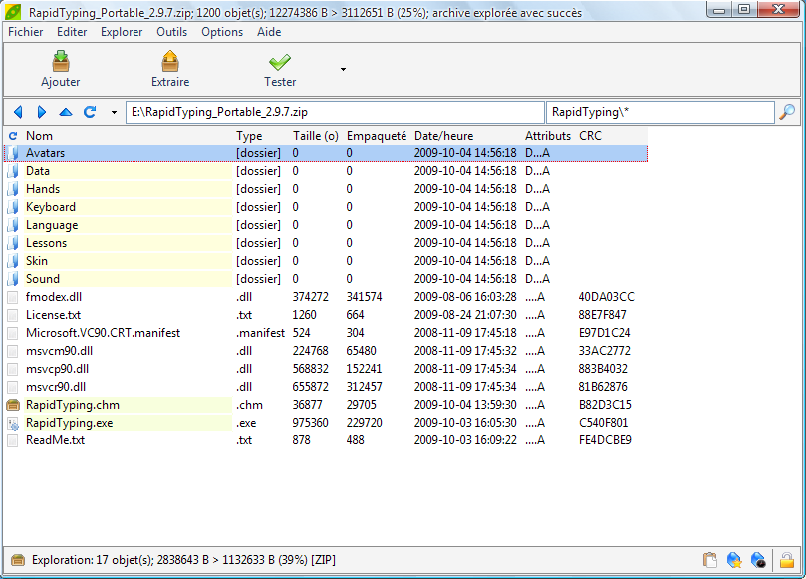Open the Aide menu
This screenshot has height=579, width=806.
[x=269, y=32]
